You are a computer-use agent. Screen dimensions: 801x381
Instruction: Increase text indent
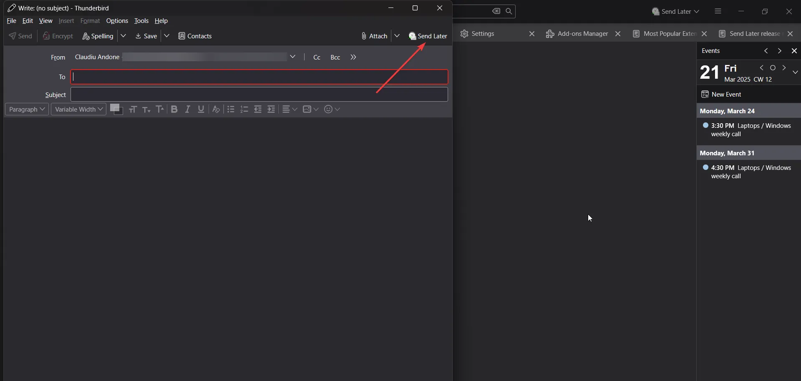(x=271, y=109)
